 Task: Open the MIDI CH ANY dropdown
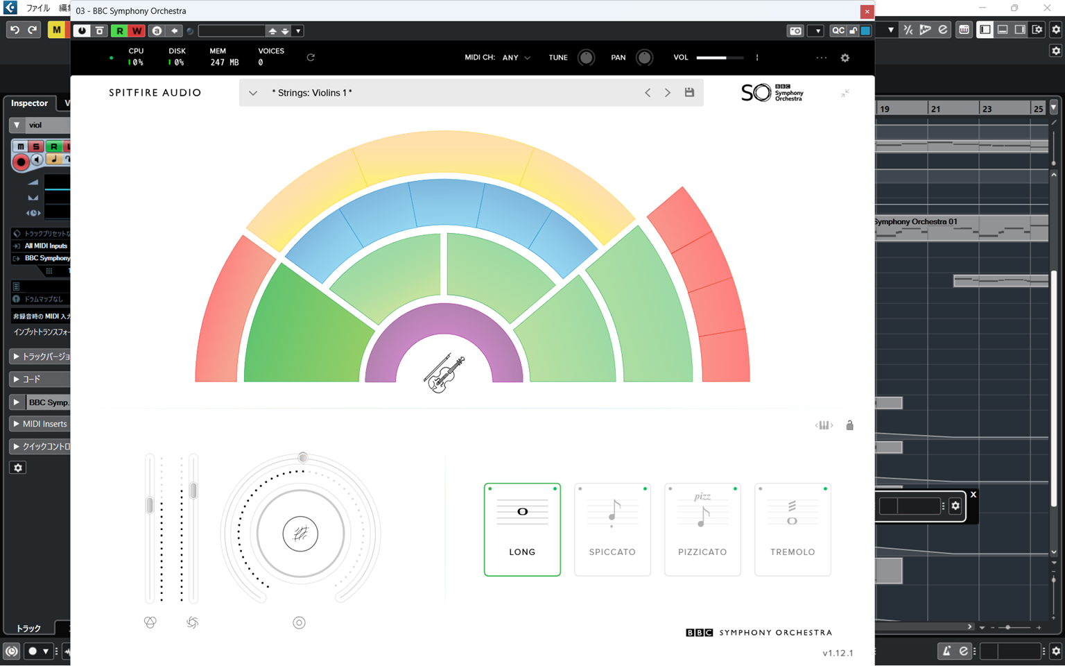click(x=517, y=58)
